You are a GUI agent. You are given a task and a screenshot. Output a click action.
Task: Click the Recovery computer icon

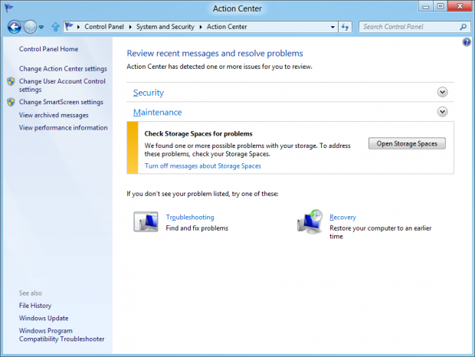click(310, 222)
